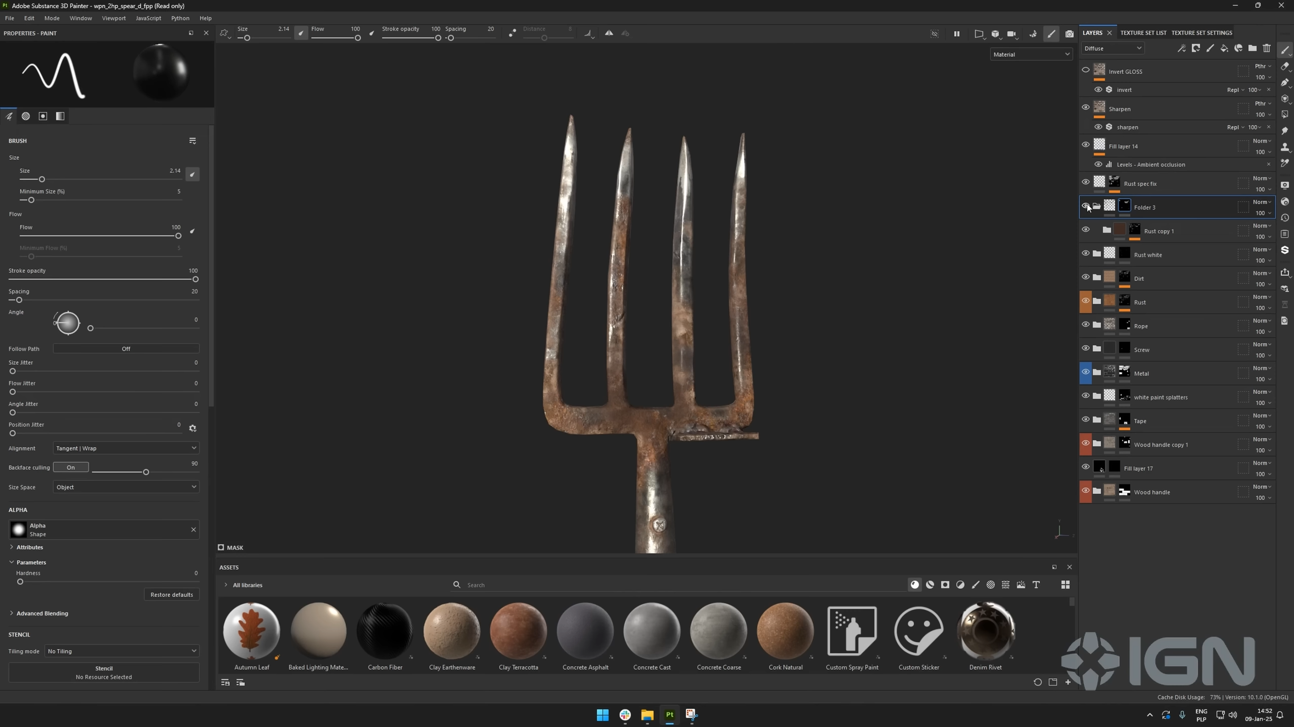1294x727 pixels.
Task: Select the Rust spec fix layer
Action: click(1177, 183)
